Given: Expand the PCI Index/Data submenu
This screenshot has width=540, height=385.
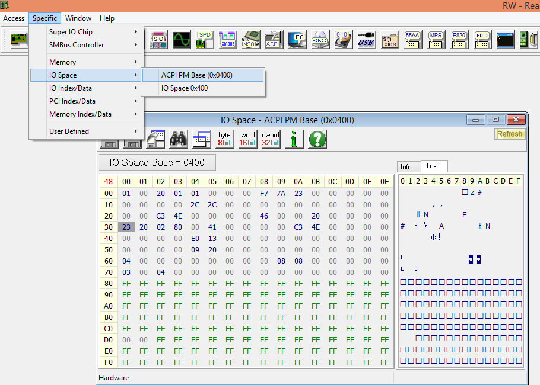Looking at the screenshot, I should point(86,101).
